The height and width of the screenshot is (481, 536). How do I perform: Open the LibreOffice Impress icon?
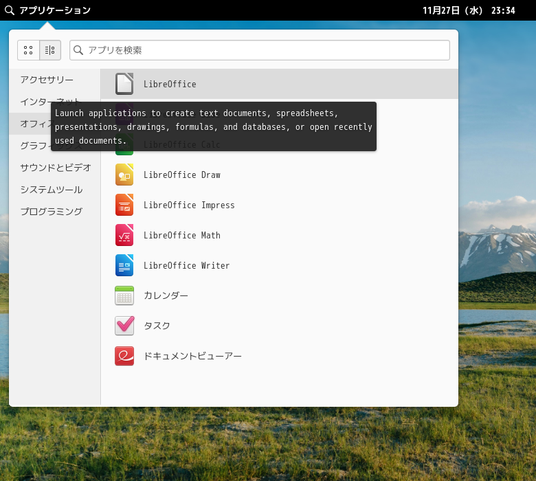124,205
